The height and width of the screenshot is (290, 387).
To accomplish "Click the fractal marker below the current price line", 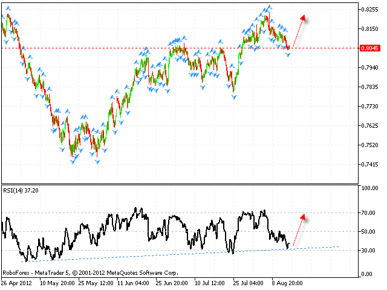I will [x=288, y=55].
